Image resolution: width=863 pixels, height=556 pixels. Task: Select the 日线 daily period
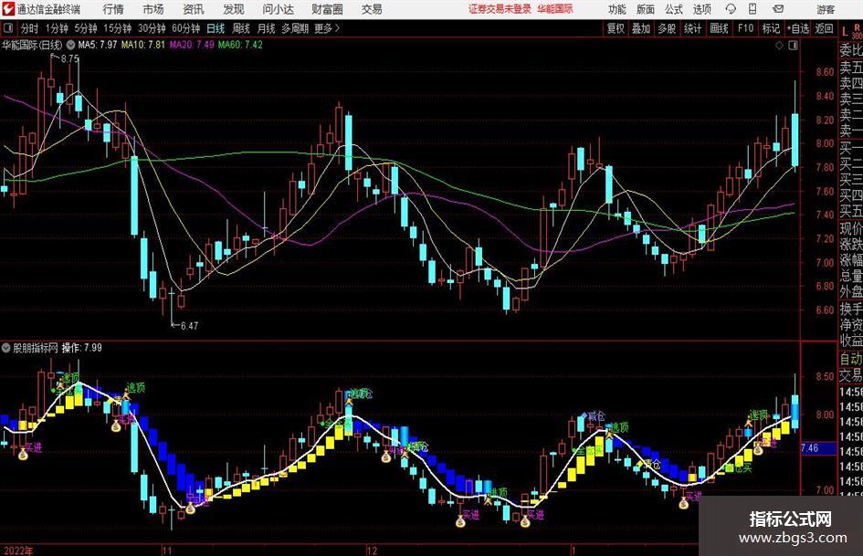(216, 28)
